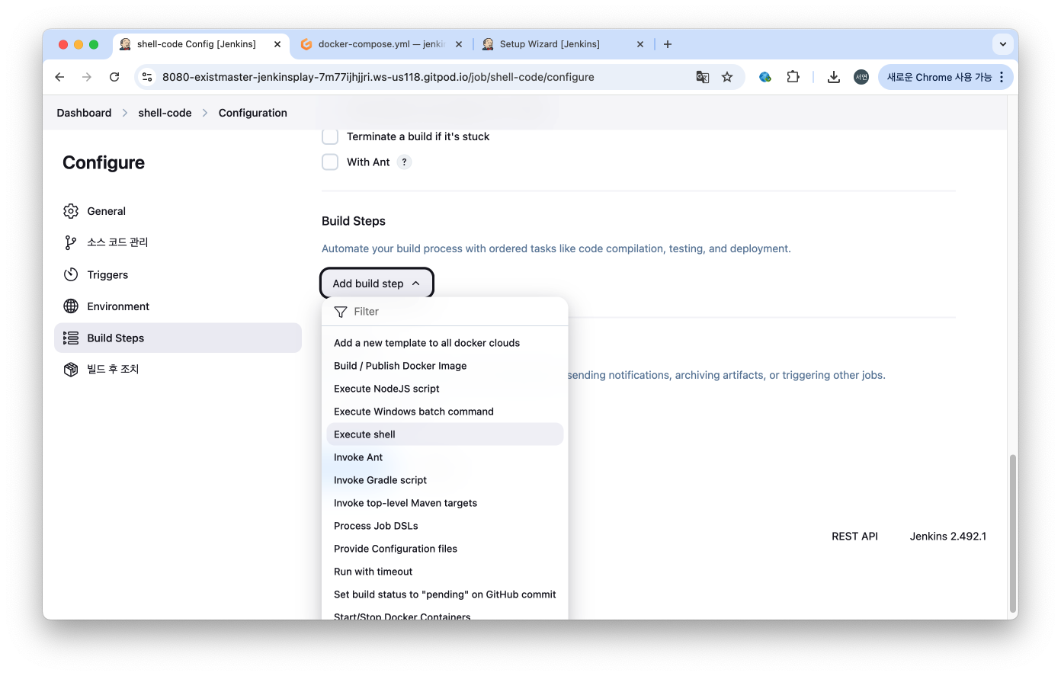Click the site information icon in address bar
This screenshot has width=1061, height=676.
147,77
